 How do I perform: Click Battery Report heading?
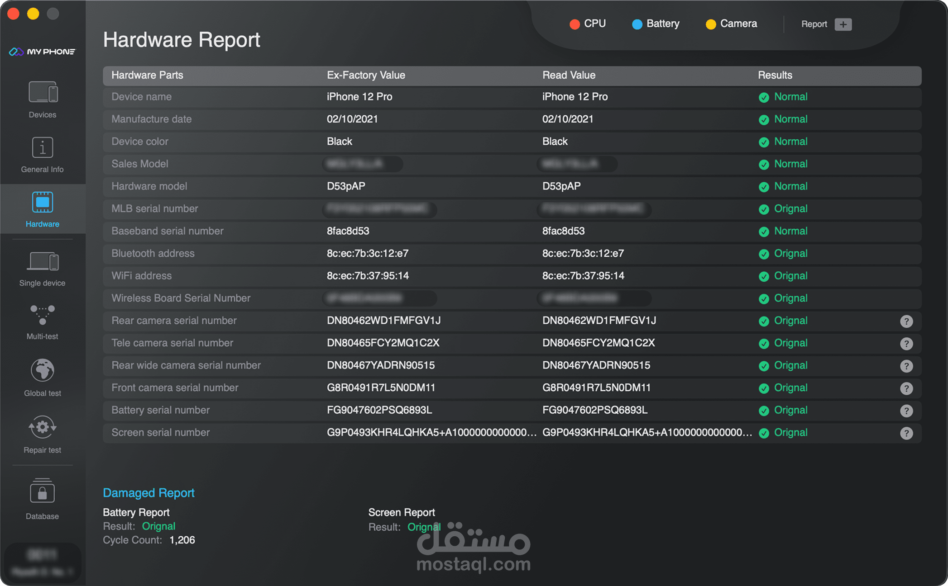click(136, 512)
